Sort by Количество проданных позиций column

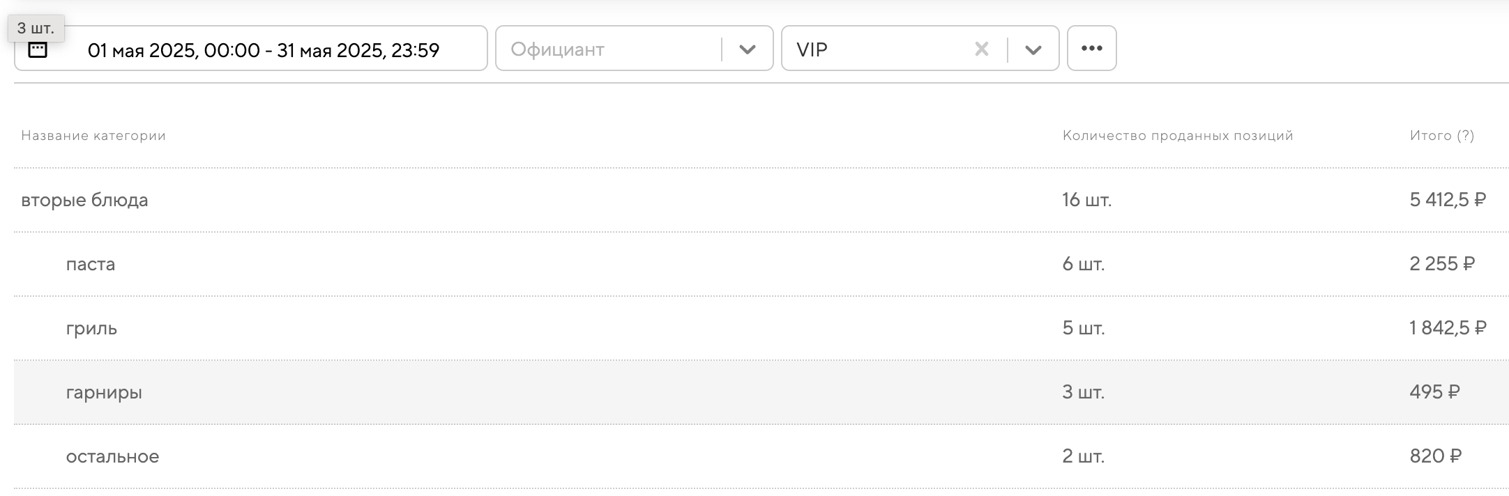(1177, 136)
